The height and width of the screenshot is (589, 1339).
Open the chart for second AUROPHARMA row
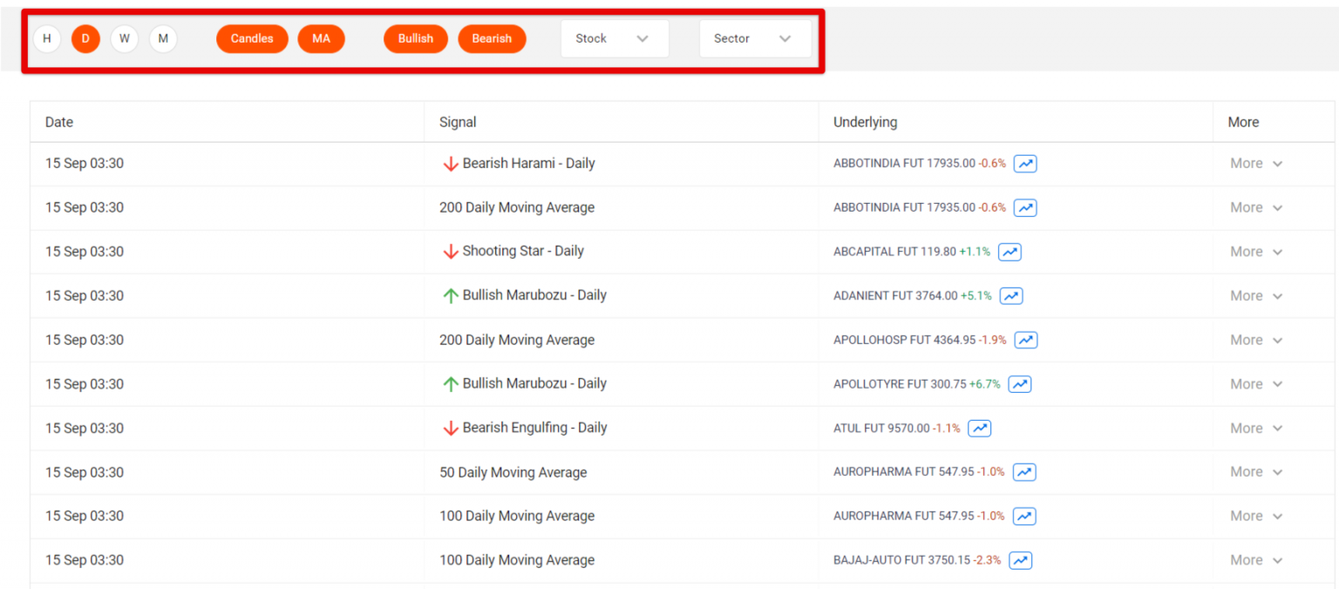coord(1023,516)
